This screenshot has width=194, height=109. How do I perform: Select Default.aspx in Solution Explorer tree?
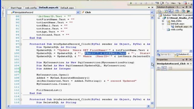[x=178, y=24]
